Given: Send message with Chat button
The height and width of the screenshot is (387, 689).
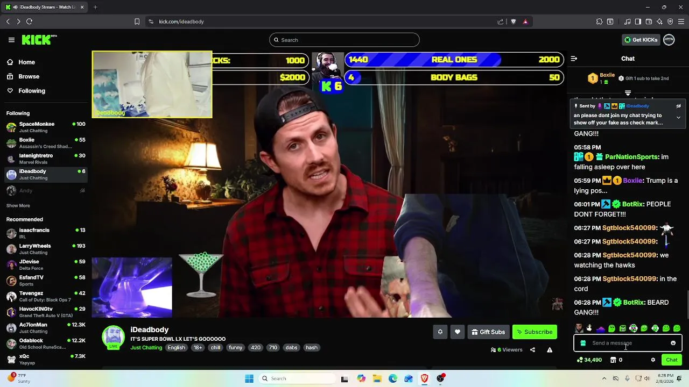Looking at the screenshot, I should 671,360.
